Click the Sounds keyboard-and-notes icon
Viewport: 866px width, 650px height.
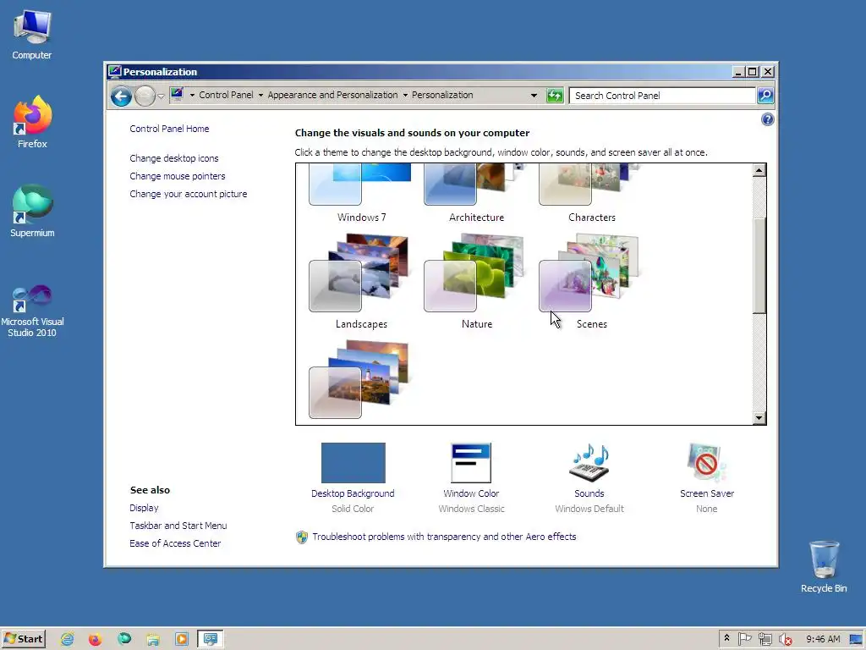tap(589, 463)
